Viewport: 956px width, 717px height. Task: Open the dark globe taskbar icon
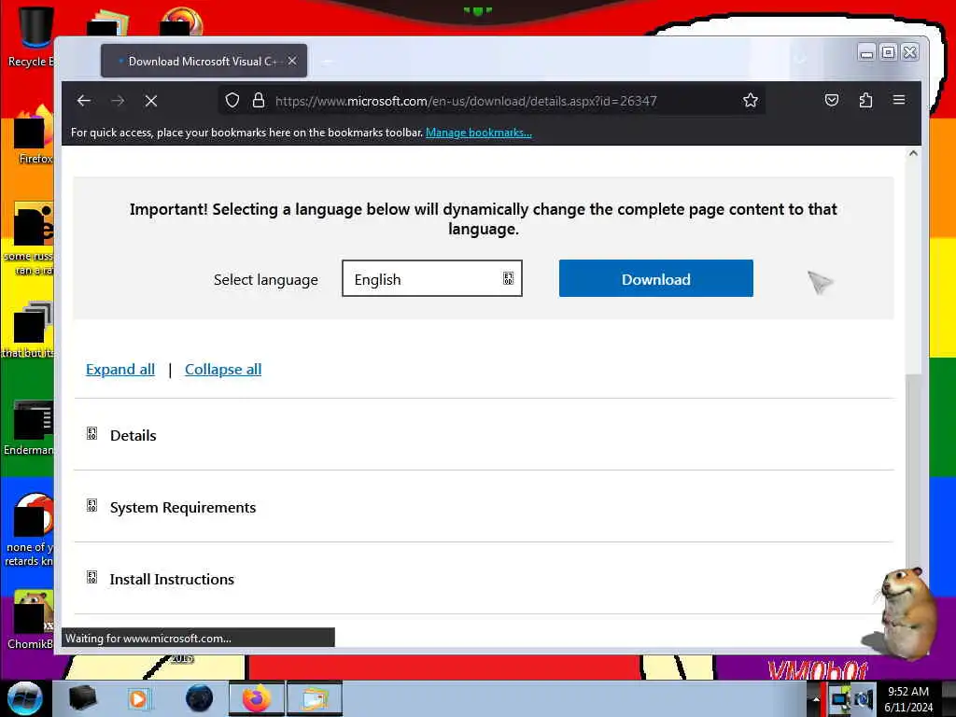click(200, 698)
